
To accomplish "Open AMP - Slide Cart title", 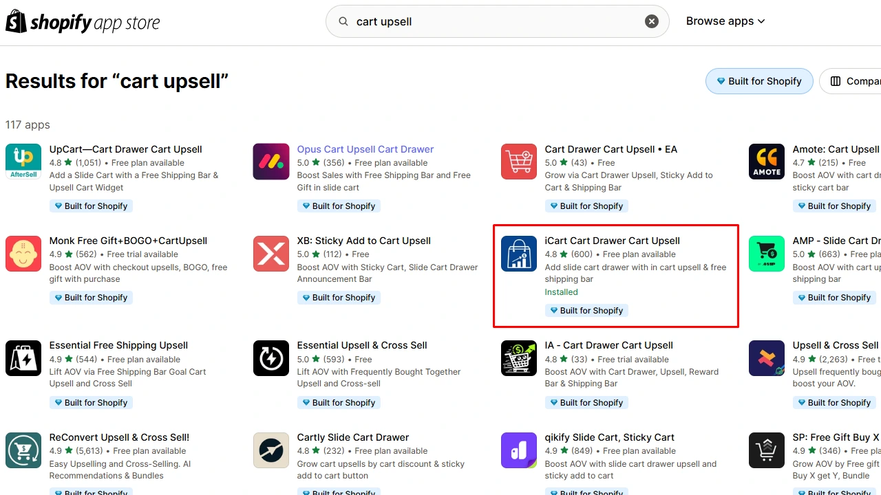I will coord(836,241).
